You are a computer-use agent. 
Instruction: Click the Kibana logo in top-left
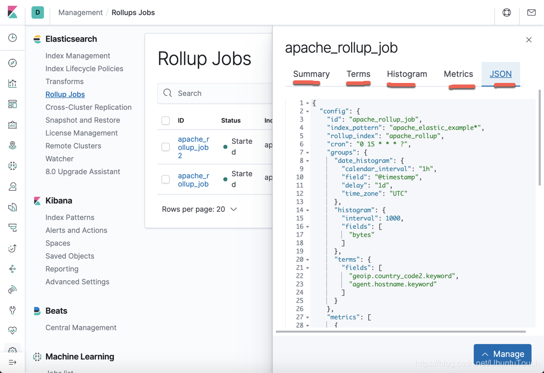point(12,12)
